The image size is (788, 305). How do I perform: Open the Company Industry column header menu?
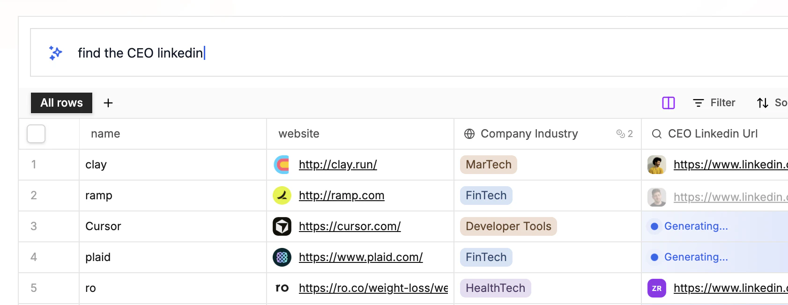point(529,134)
